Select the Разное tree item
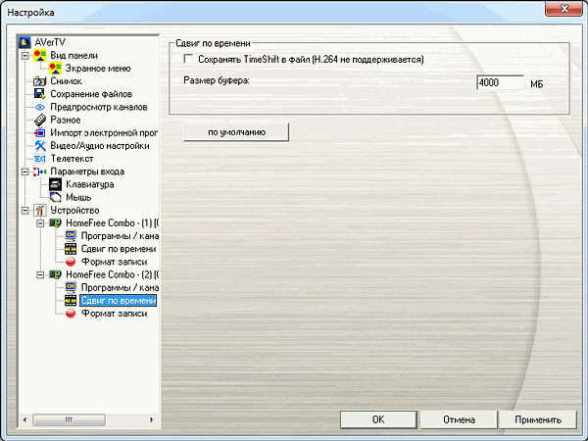 (66, 120)
